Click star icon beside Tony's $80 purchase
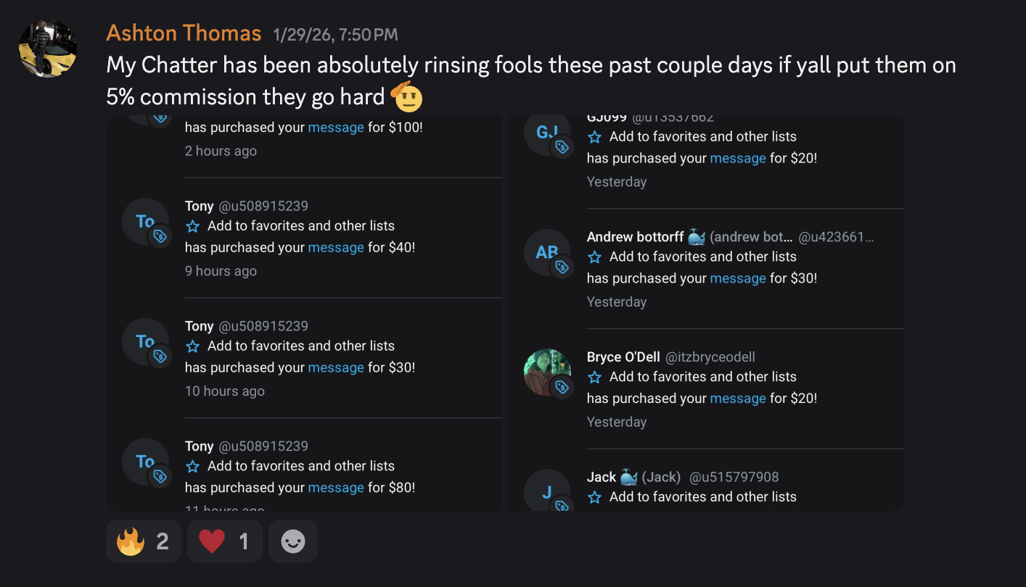 click(x=192, y=467)
